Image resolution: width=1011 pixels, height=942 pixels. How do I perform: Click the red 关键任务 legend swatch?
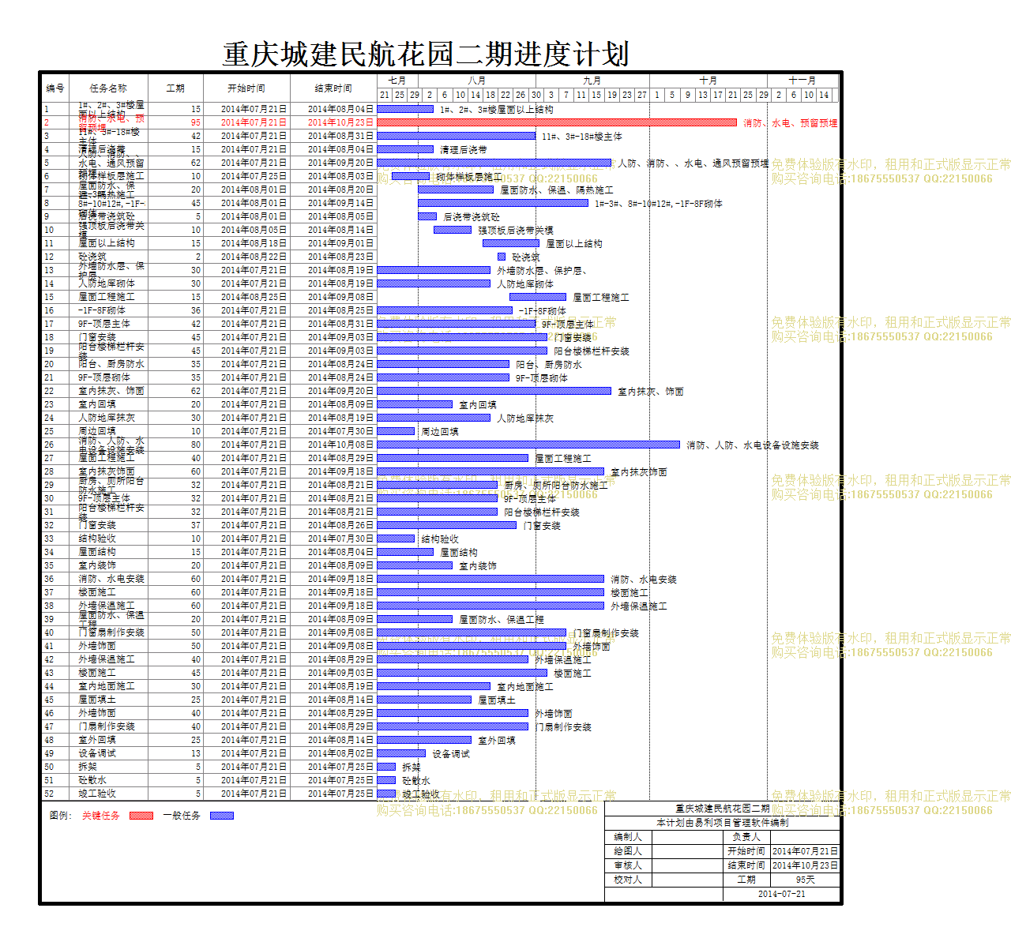(x=141, y=816)
